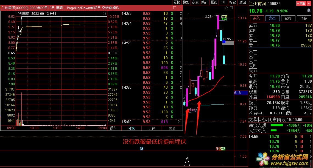Screen dimensions: 313x168
Task: Click the PE(动) 43.7 value
Action: [x=308, y=113]
